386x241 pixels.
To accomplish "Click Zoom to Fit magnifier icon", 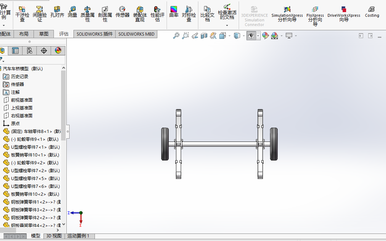I will (176, 36).
